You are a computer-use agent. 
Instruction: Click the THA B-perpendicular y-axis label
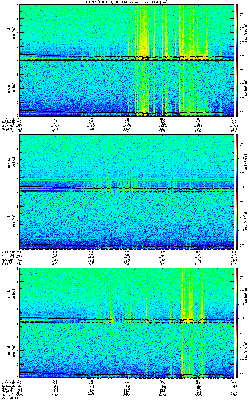point(11,32)
